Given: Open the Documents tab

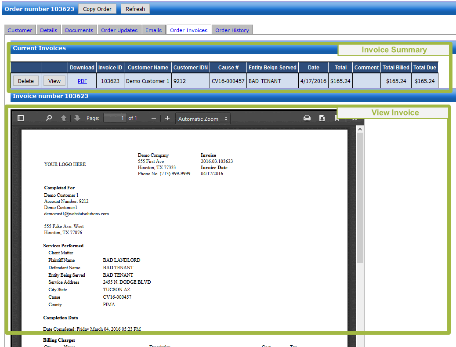Looking at the screenshot, I should 79,30.
